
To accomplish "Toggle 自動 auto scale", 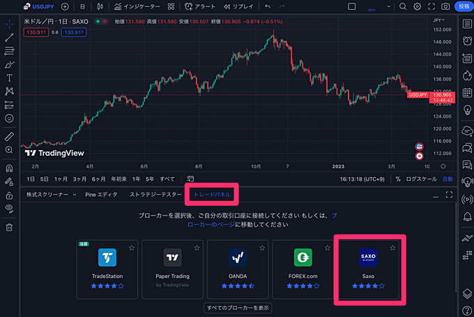I will (x=448, y=179).
